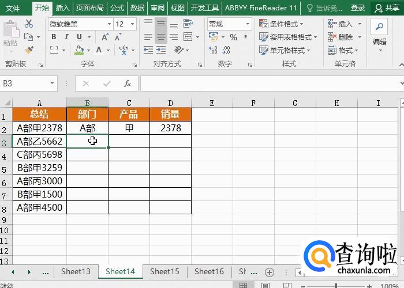Image resolution: width=404 pixels, height=288 pixels.
Task: Expand underline style dropdown arrow
Action: click(89, 37)
